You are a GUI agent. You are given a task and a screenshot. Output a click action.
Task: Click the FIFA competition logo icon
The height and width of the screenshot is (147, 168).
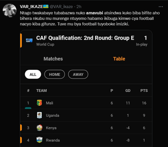point(29,40)
